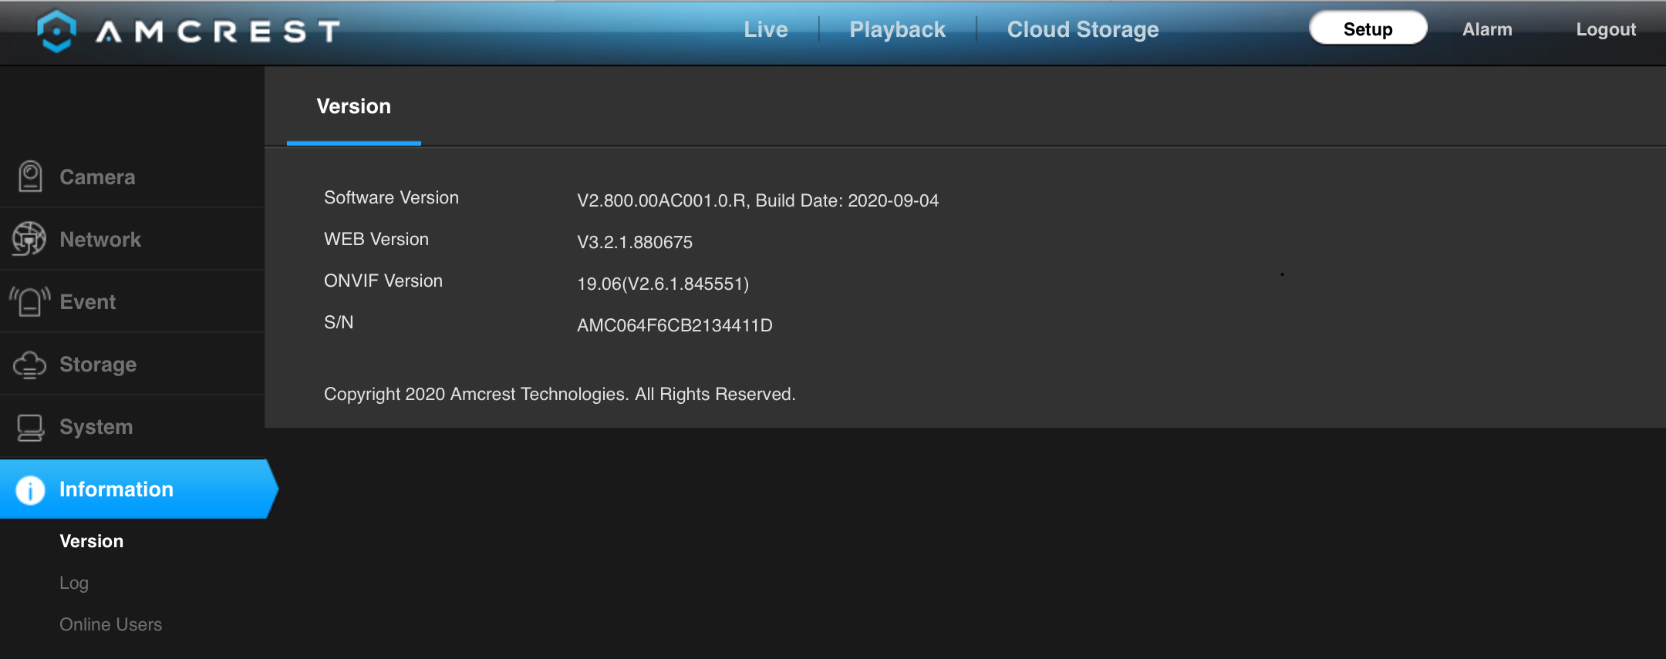Click the ONVIF version value 19.06(V2.6.1.845551)
The height and width of the screenshot is (659, 1666).
coord(663,284)
